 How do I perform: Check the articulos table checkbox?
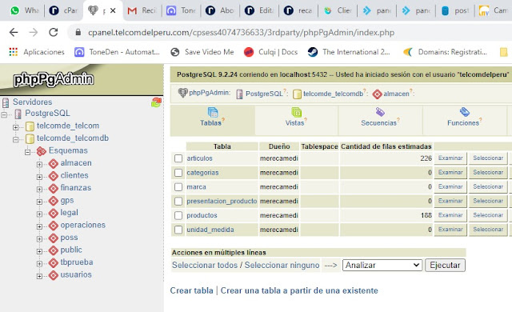coord(178,158)
